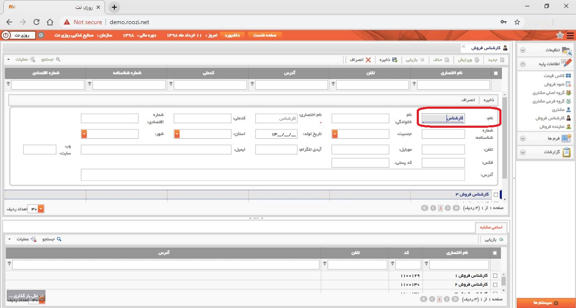Open the استان dropdown
The width and height of the screenshot is (576, 308).
click(177, 134)
